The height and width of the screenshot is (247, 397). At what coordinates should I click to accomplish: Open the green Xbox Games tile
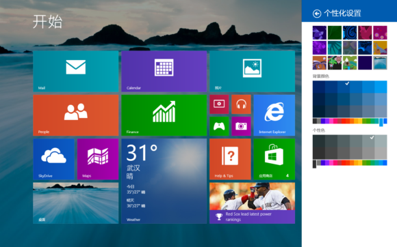coord(219,126)
